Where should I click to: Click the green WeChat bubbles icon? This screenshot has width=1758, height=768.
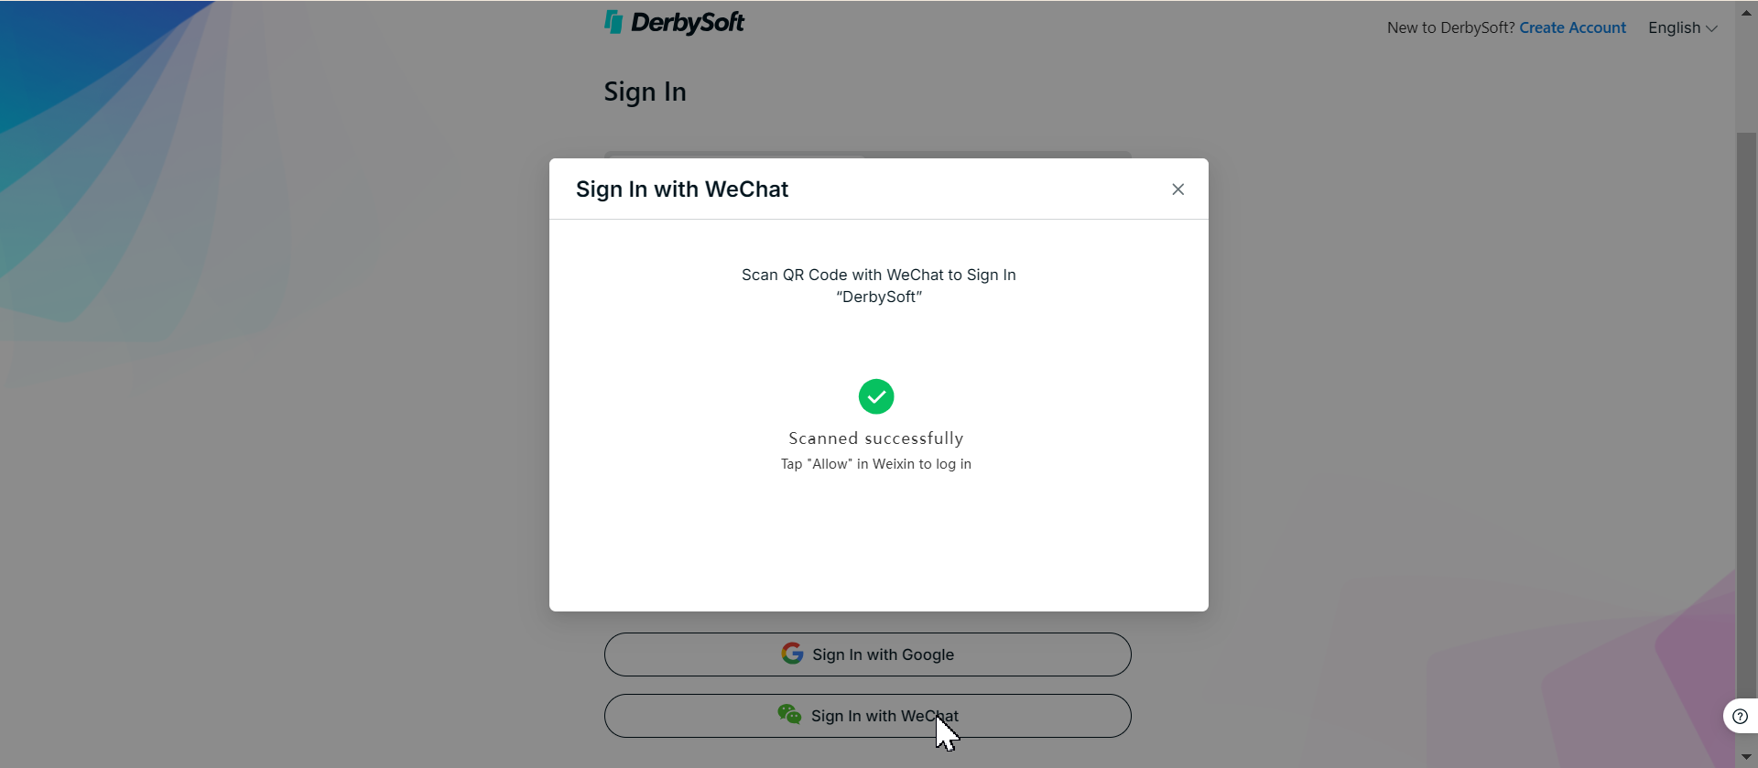click(789, 714)
